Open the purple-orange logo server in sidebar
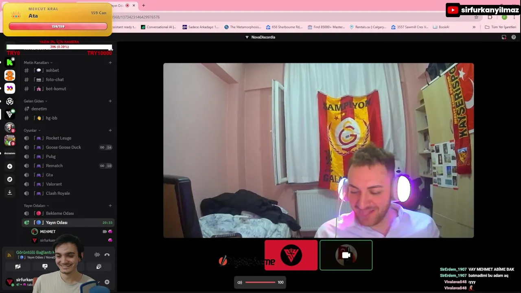This screenshot has width=521, height=293. [x=10, y=88]
